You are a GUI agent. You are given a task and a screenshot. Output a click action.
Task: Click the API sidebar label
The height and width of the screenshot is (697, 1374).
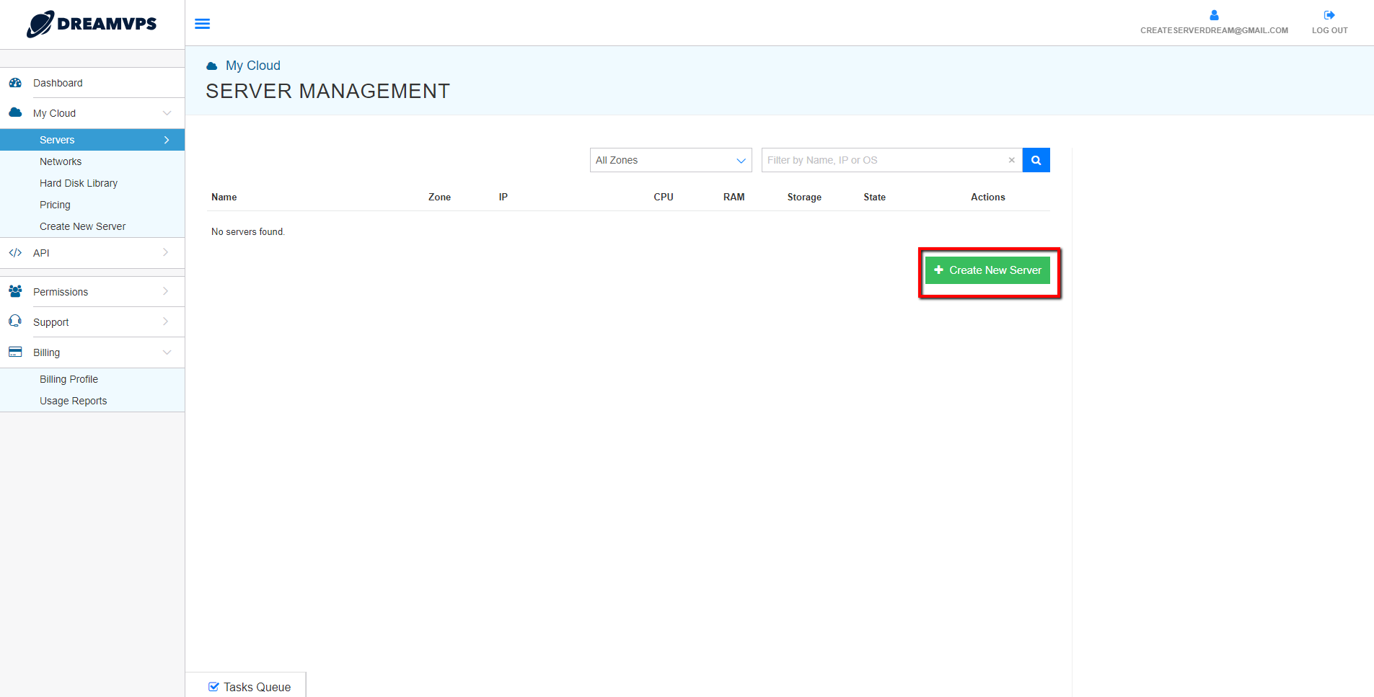coord(41,253)
